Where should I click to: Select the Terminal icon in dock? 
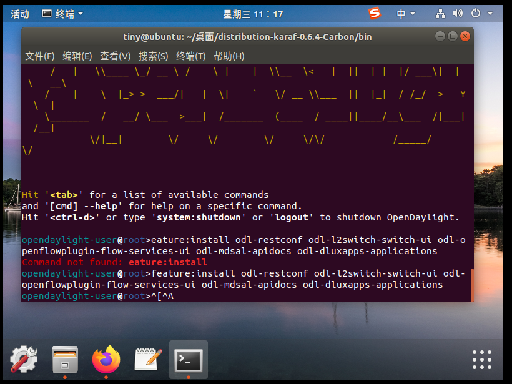[x=189, y=360]
